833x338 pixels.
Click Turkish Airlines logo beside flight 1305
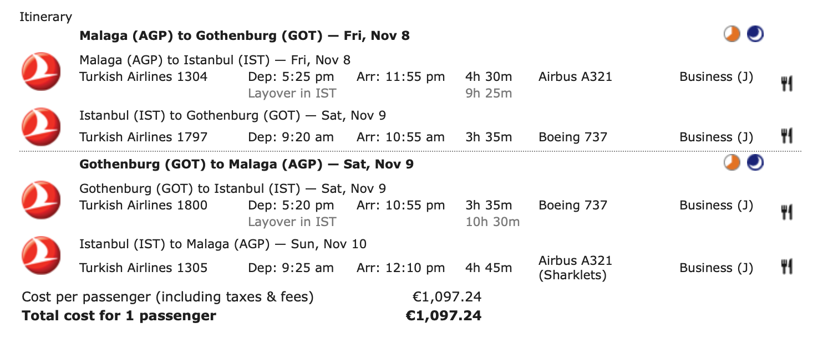pos(40,255)
